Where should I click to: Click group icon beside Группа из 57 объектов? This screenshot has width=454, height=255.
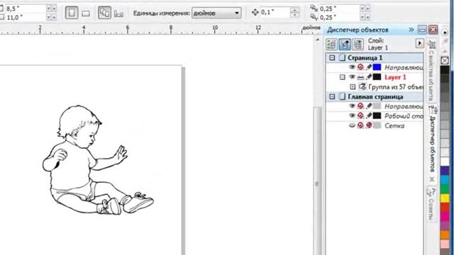click(362, 86)
